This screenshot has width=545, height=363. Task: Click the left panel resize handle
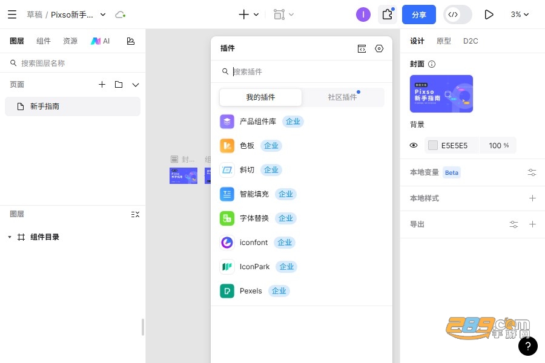143,327
